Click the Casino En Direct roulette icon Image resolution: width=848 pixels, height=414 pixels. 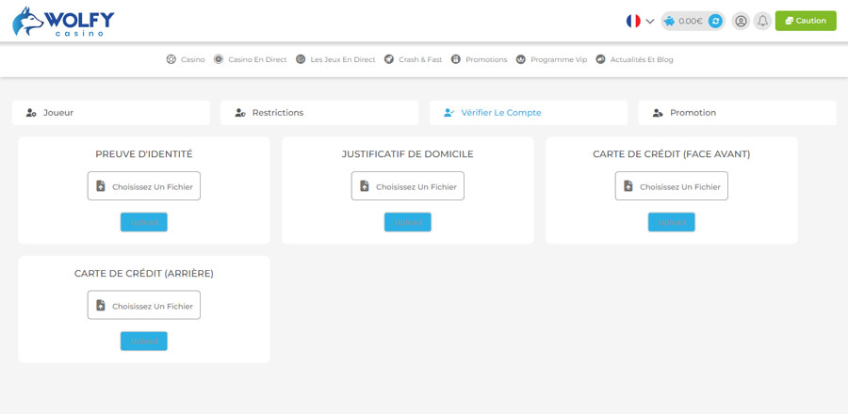tap(219, 59)
